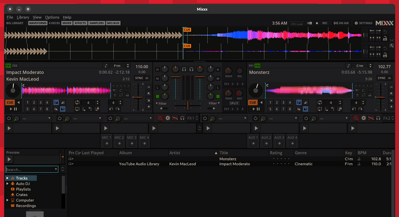Screen dimensions: 399x217
Task: Play track in the Preview deck
Action: [9, 159]
